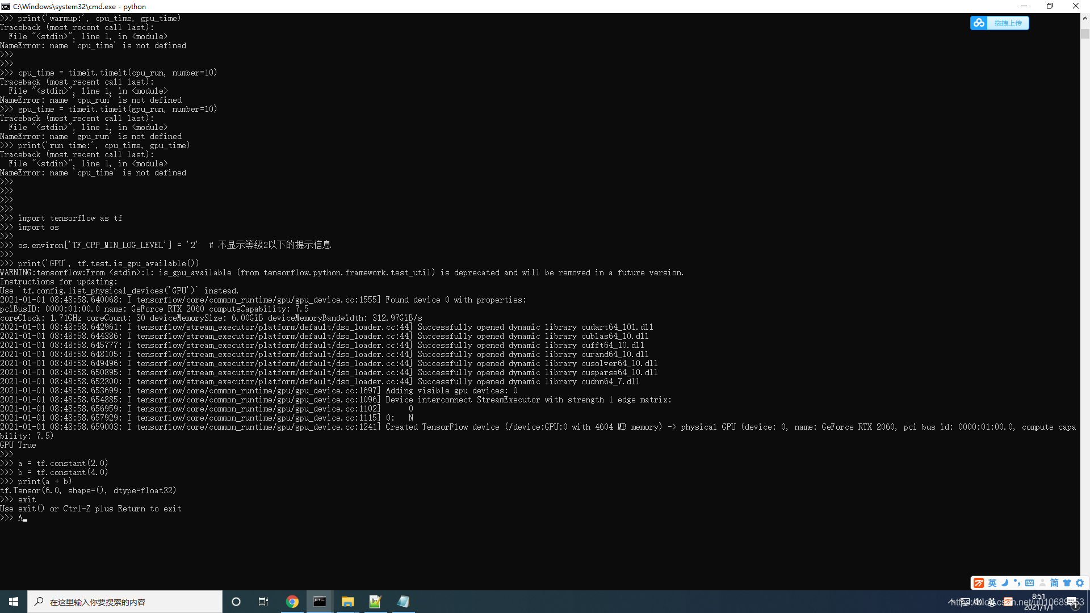Open Google Chrome from the taskbar
The width and height of the screenshot is (1090, 613).
[292, 602]
